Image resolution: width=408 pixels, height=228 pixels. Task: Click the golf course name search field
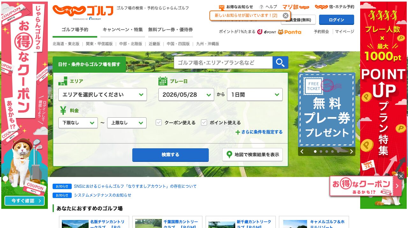pos(223,63)
